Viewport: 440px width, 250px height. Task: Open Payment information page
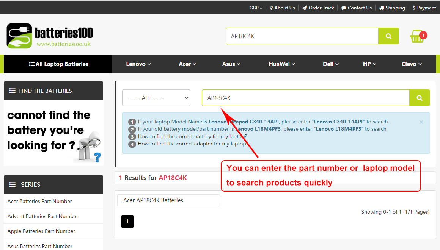(x=424, y=8)
